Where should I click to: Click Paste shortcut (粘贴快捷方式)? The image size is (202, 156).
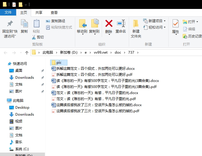59,27
